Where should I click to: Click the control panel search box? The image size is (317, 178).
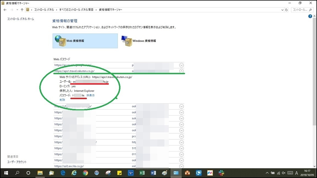(302, 10)
